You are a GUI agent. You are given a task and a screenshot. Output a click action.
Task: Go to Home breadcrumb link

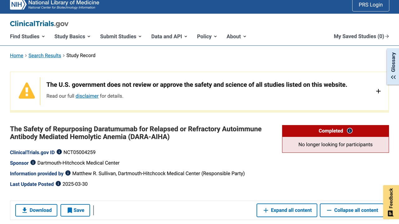[17, 55]
